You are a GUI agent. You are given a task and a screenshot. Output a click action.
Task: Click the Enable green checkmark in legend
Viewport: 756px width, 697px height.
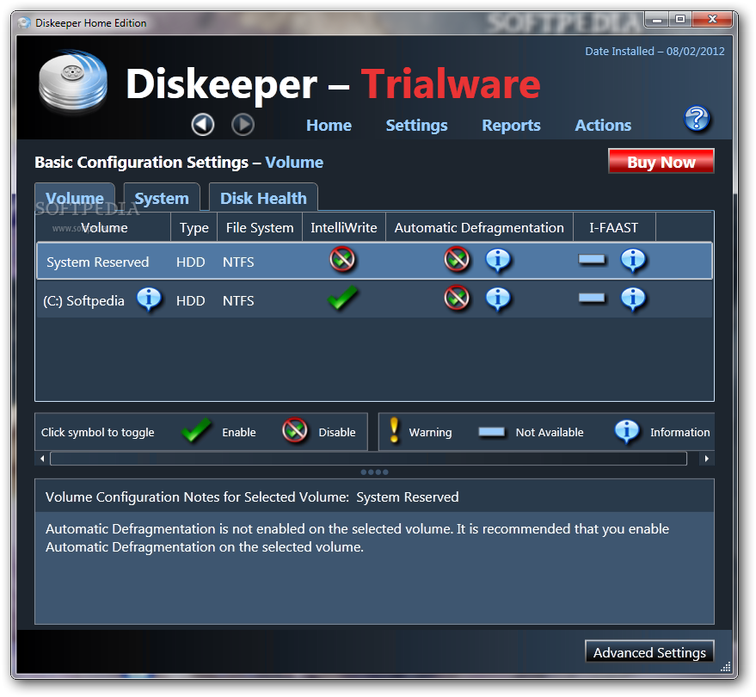(x=196, y=430)
